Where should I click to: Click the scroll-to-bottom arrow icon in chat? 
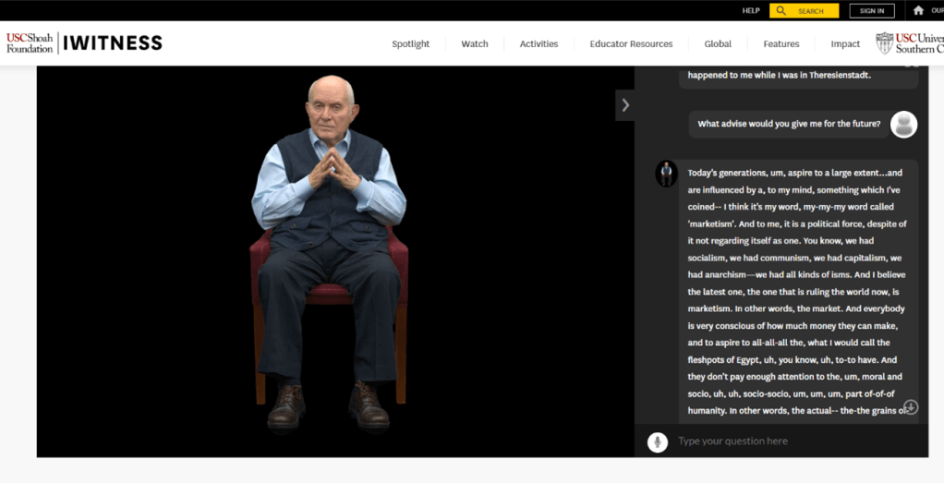pyautogui.click(x=910, y=406)
